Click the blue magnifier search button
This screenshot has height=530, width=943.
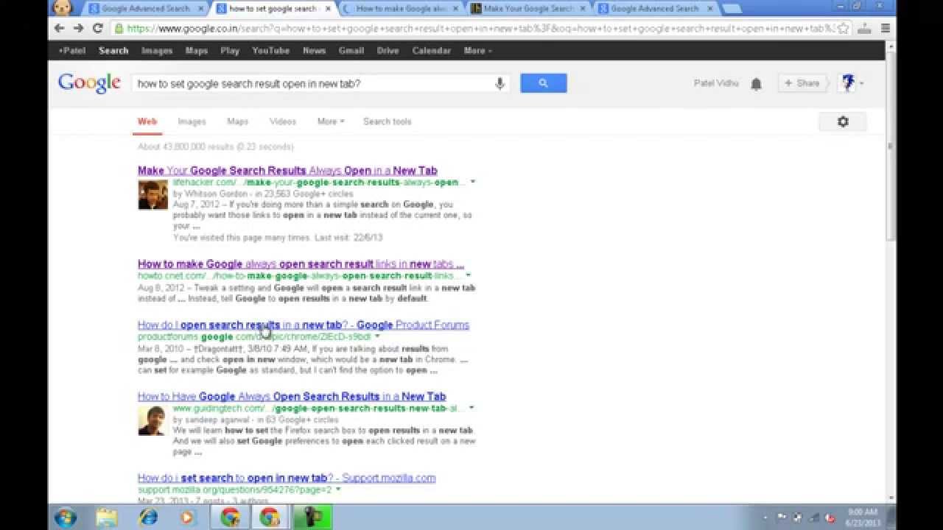tap(544, 83)
